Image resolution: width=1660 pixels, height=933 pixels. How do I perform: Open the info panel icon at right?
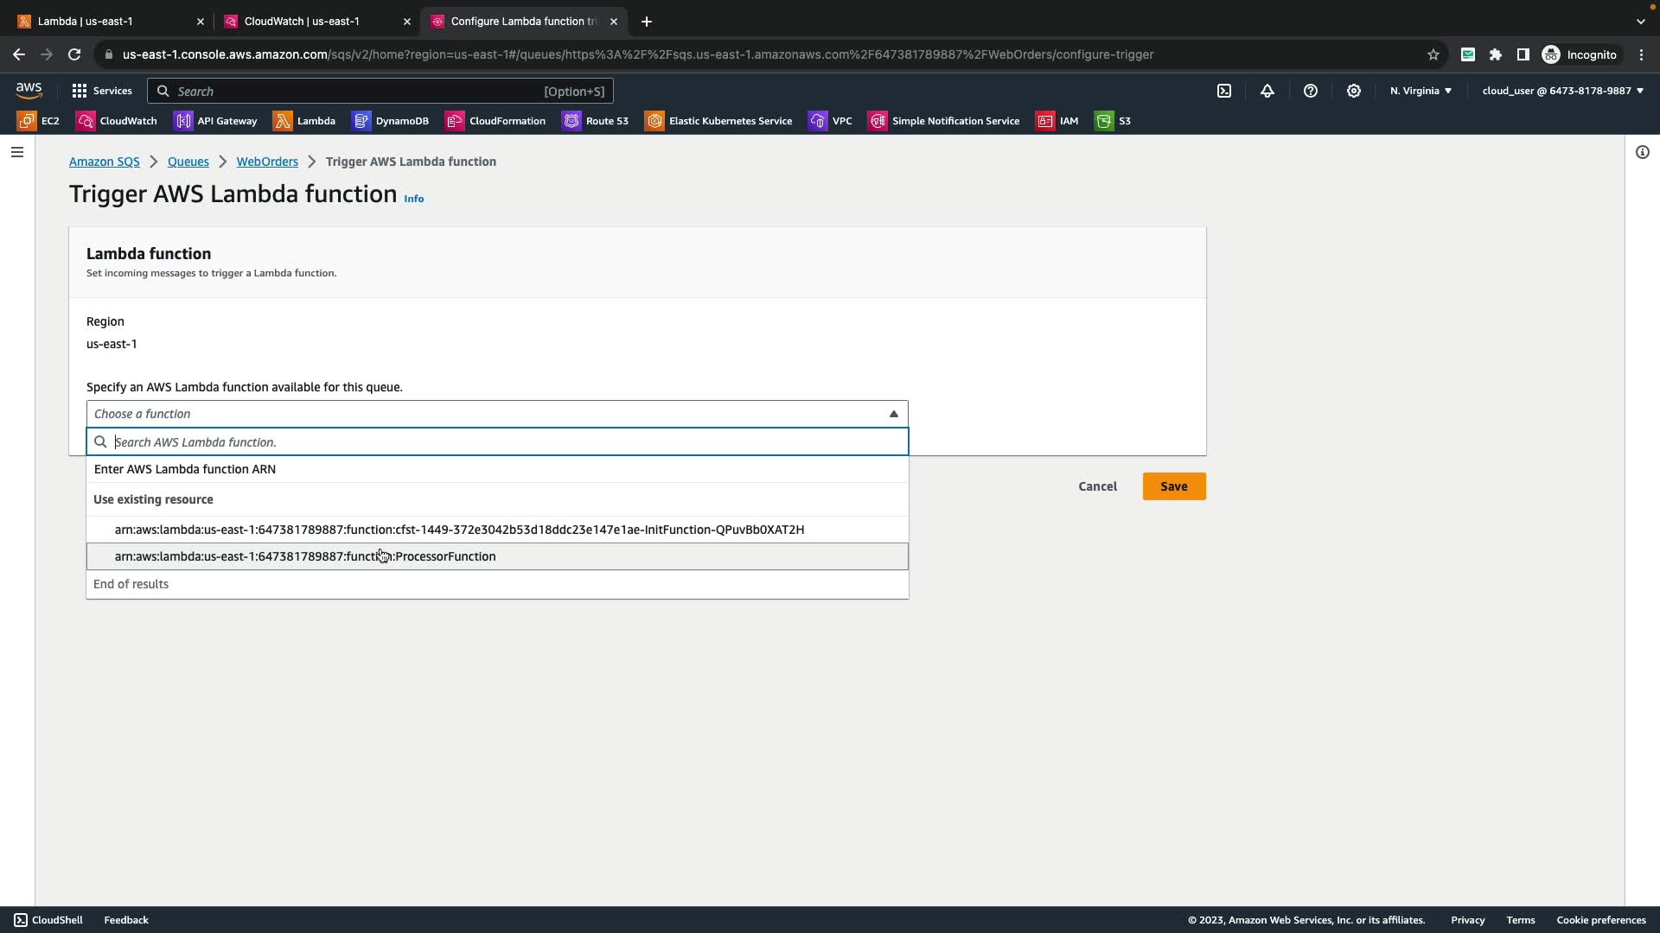click(x=1642, y=152)
